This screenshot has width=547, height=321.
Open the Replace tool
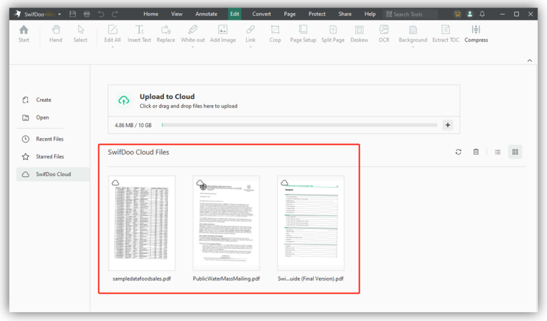pos(166,34)
